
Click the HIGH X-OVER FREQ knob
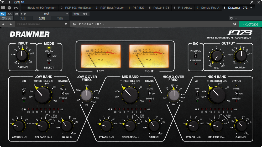pos(174,95)
